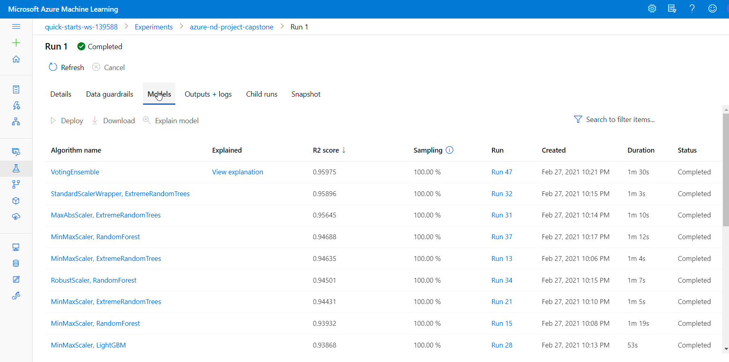The image size is (729, 362).
Task: Click the Search to filter items field
Action: pyautogui.click(x=620, y=120)
